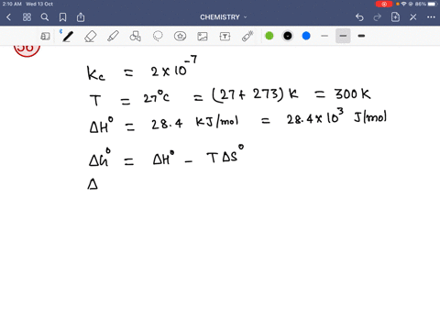Tap the red circled question number
Image resolution: width=440 pixels, height=330 pixels.
27,50
